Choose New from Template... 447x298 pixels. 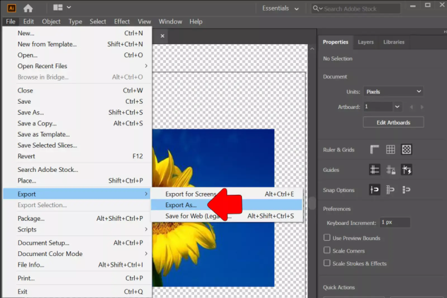(77, 44)
